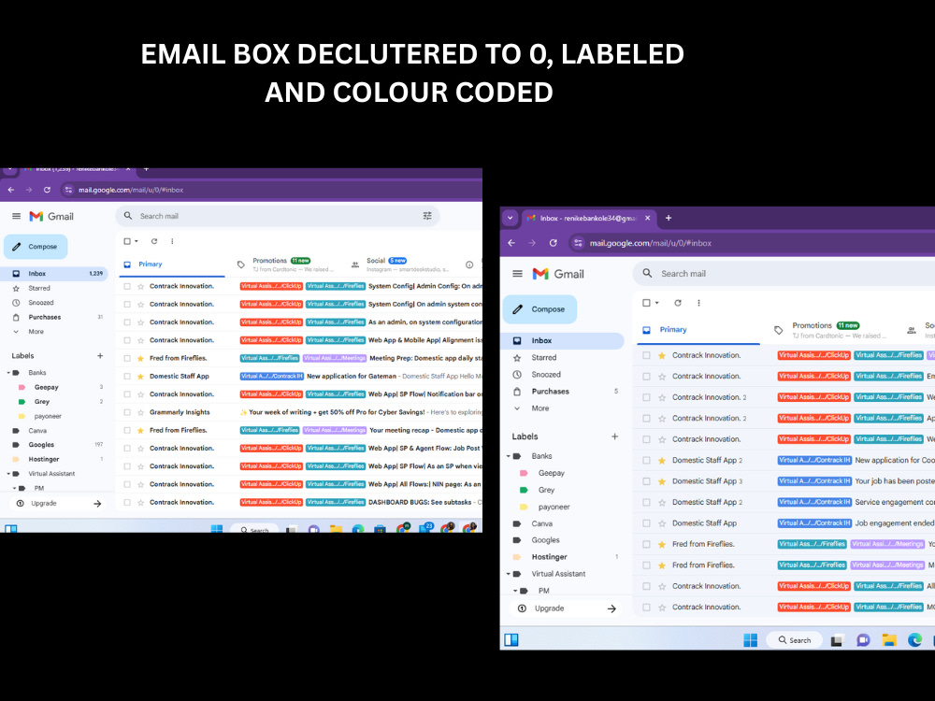Unstar Domestic Staff App 3 email in right window
Screen dimensions: 935x701
[662, 481]
